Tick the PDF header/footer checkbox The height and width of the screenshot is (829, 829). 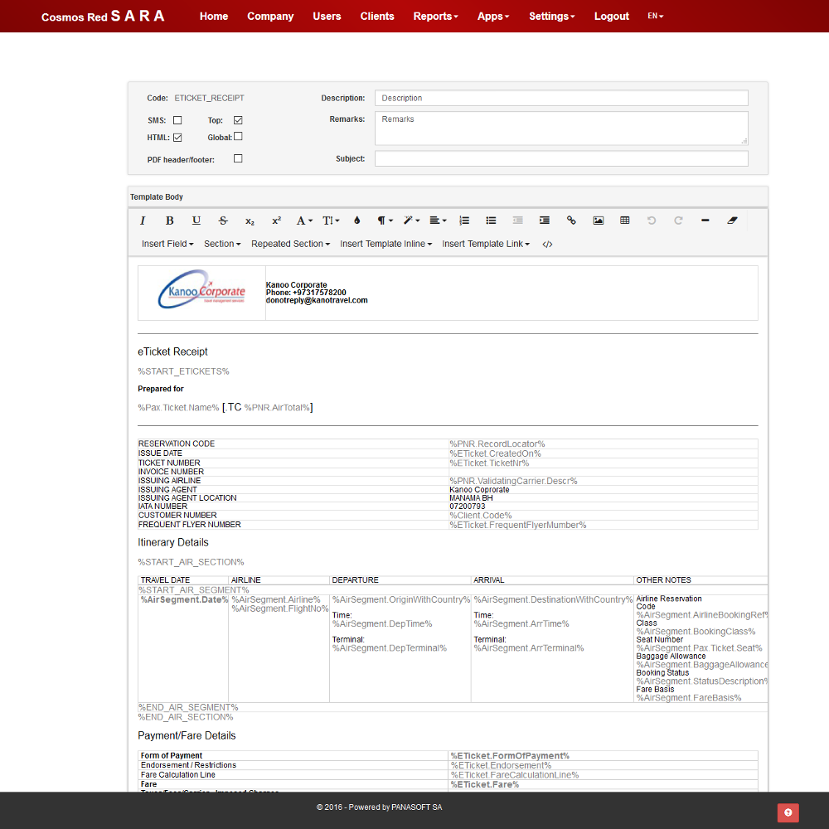238,159
